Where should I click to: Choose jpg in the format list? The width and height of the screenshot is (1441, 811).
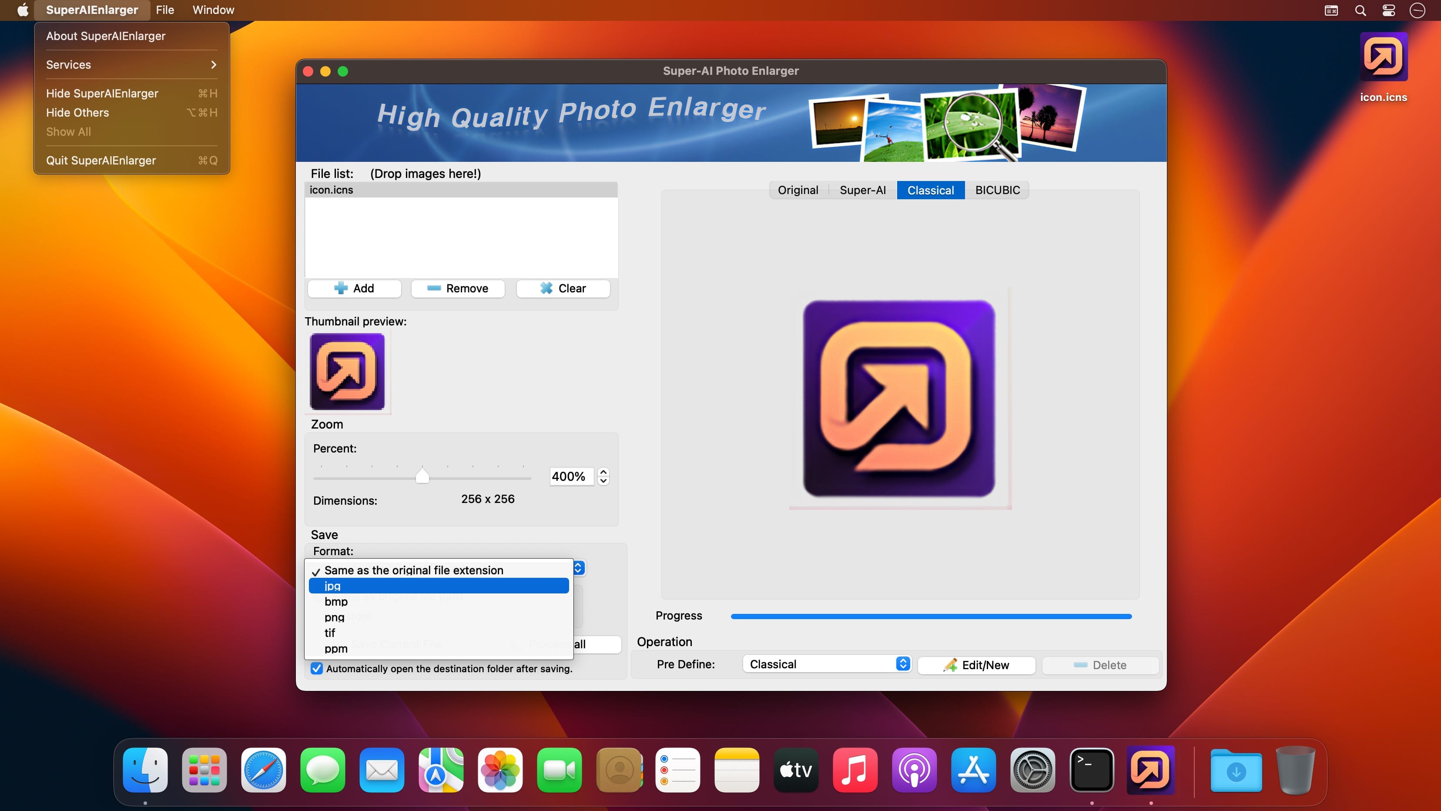coord(439,586)
